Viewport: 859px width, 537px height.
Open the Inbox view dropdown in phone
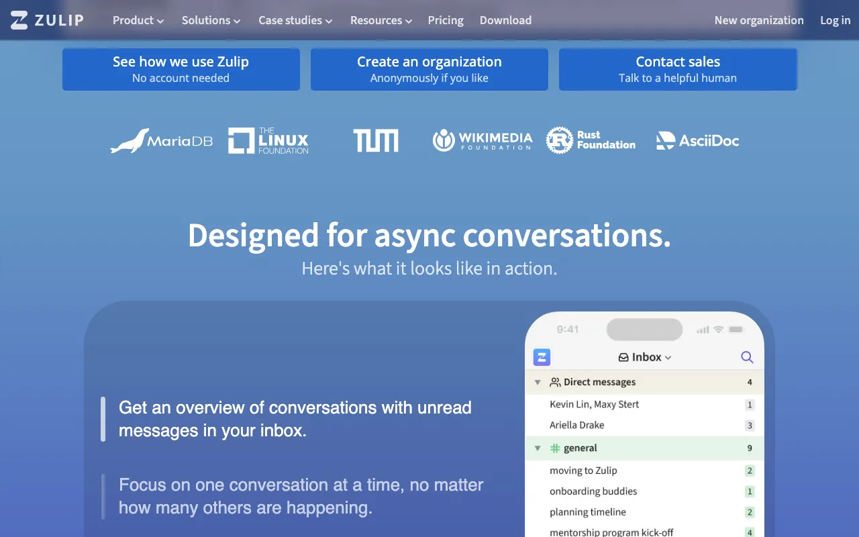[x=645, y=357]
